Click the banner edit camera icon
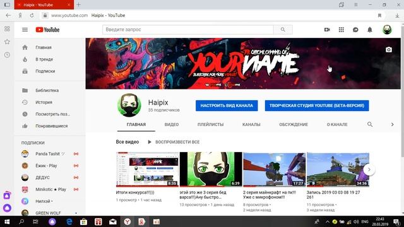The height and width of the screenshot is (227, 404). [389, 50]
